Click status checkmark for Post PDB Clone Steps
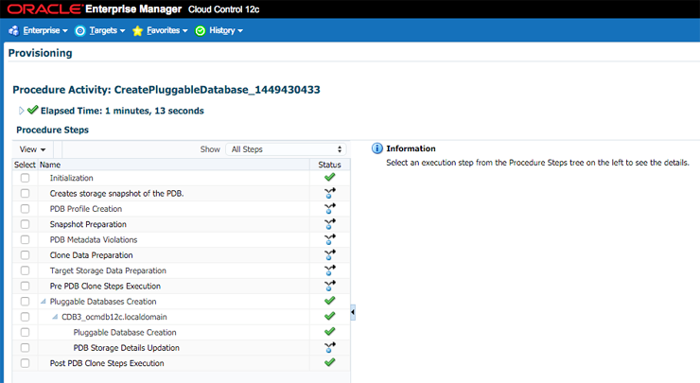700x383 pixels. (330, 362)
